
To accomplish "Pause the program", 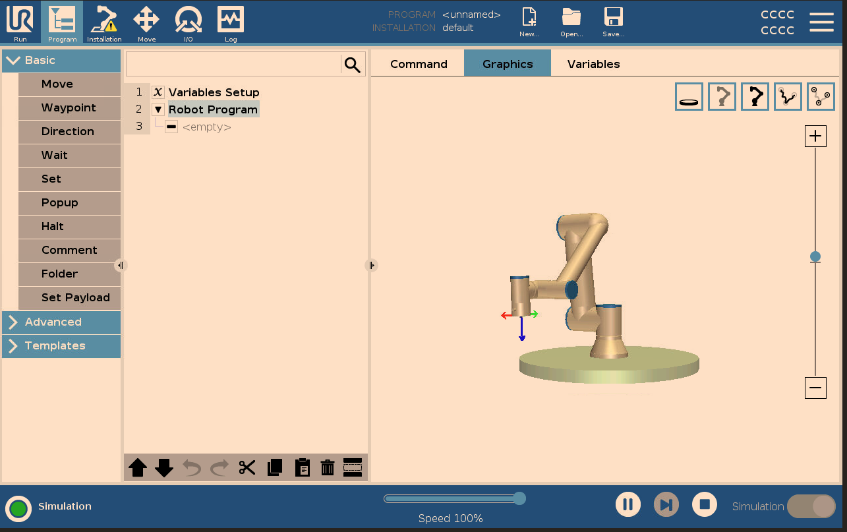I will coord(628,504).
